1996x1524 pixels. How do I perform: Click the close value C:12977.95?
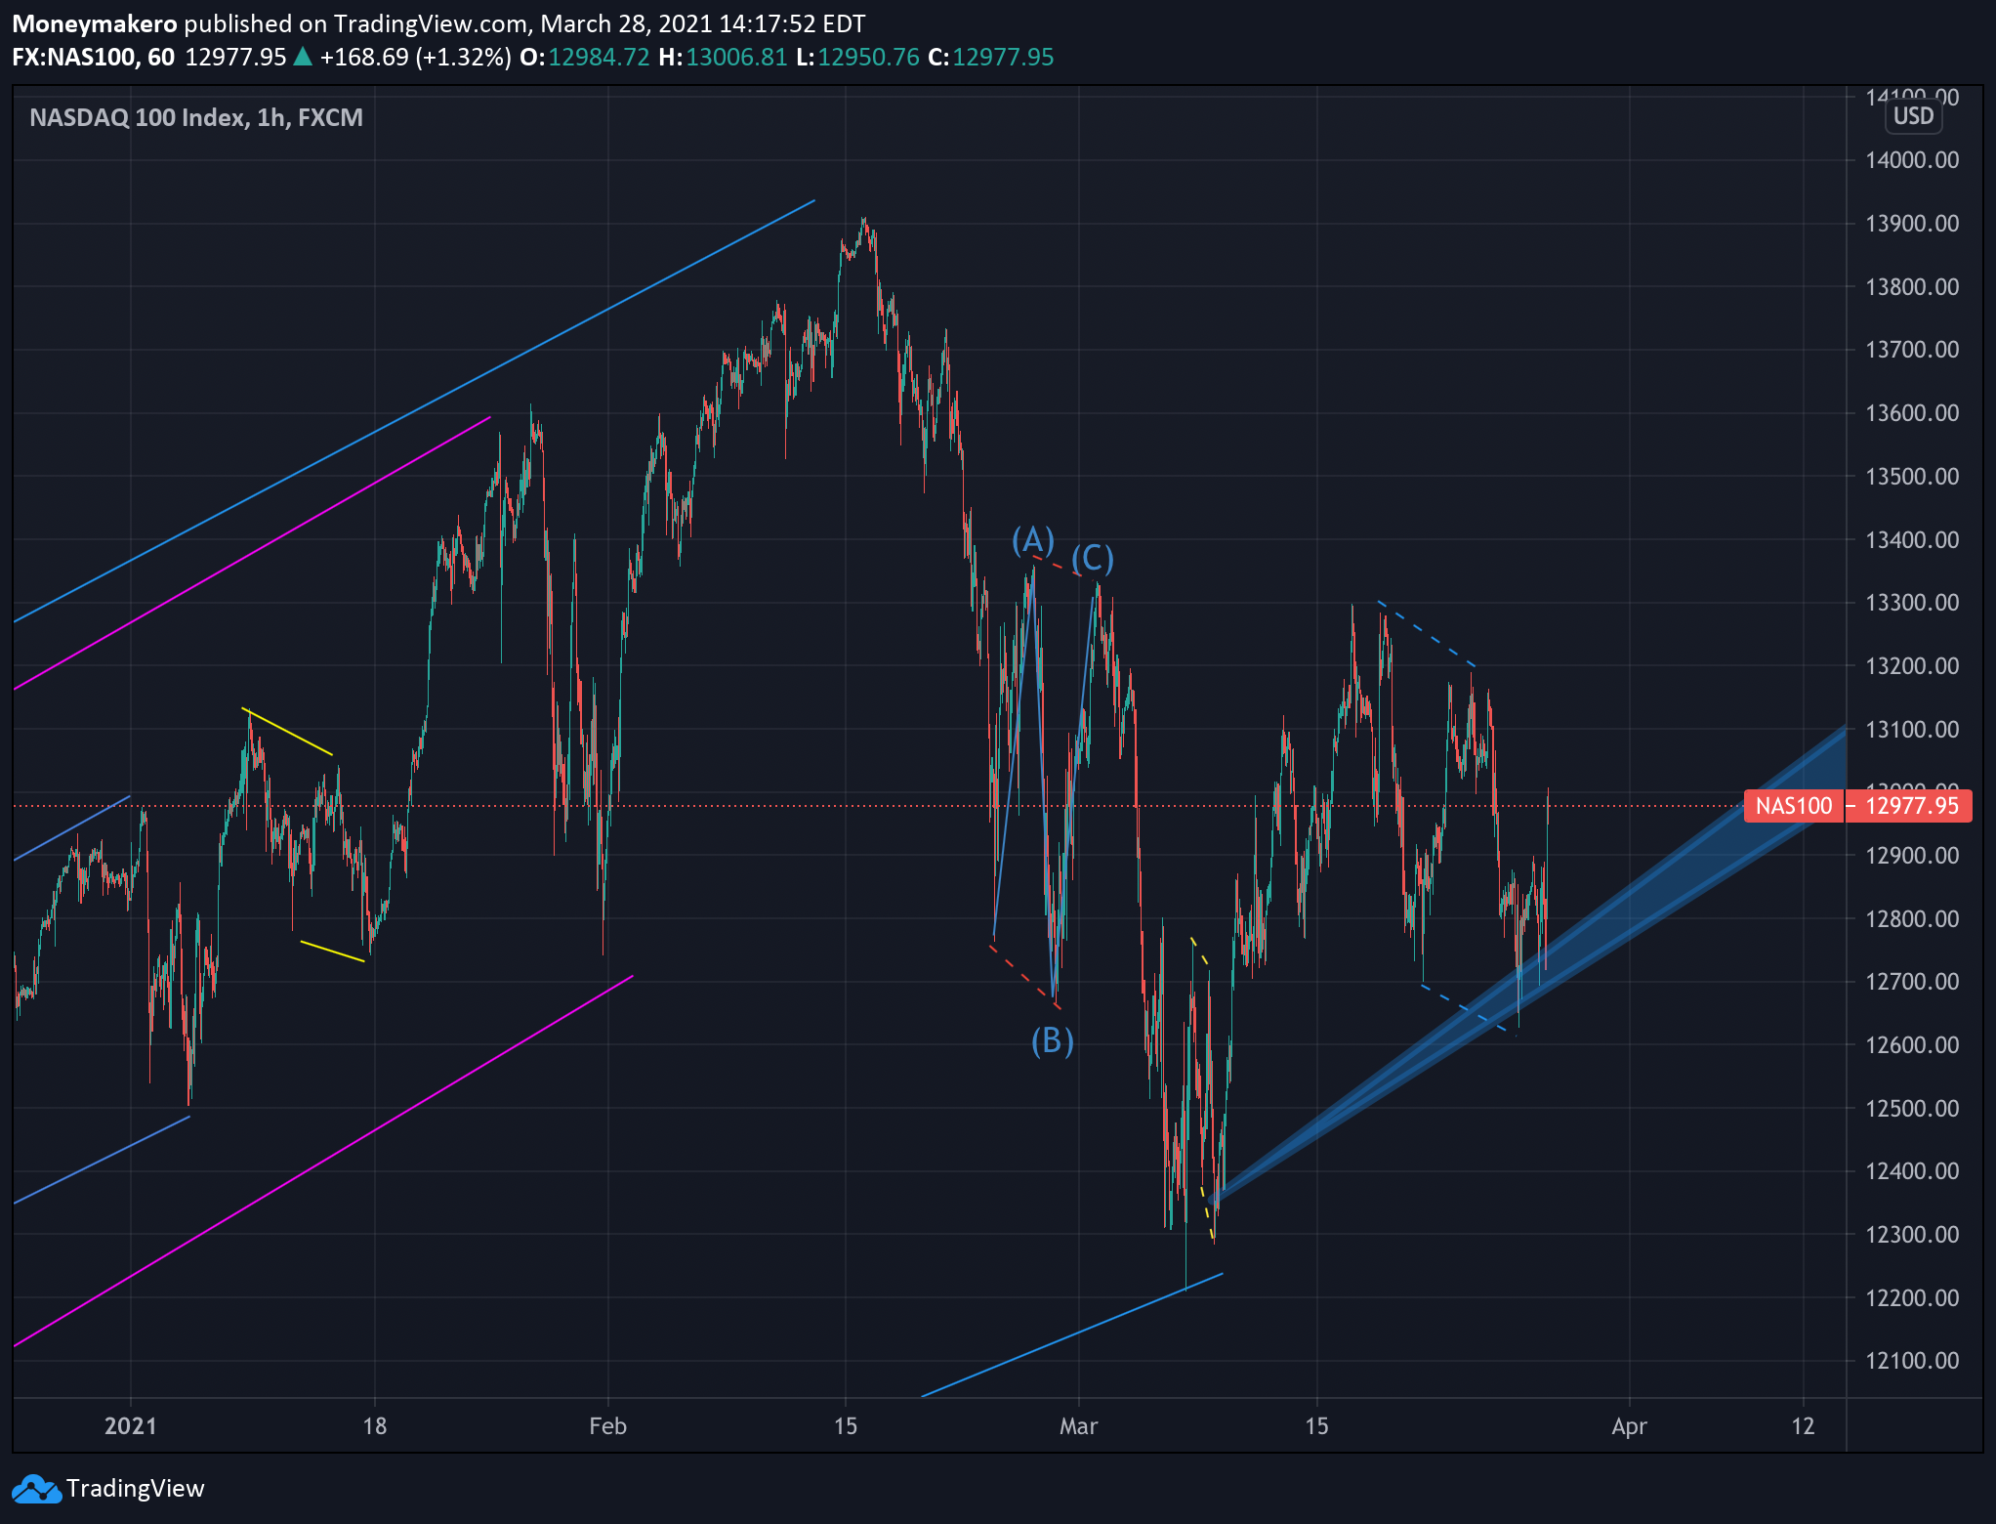990,57
